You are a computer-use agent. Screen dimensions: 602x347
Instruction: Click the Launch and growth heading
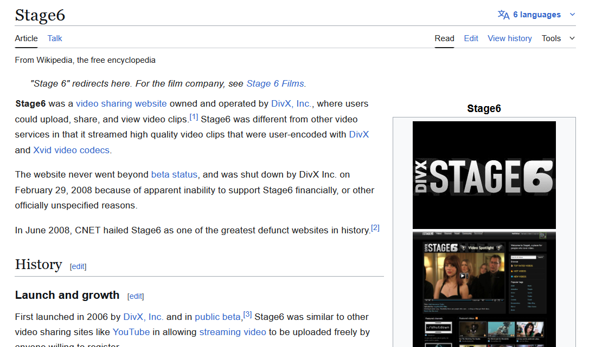click(67, 295)
